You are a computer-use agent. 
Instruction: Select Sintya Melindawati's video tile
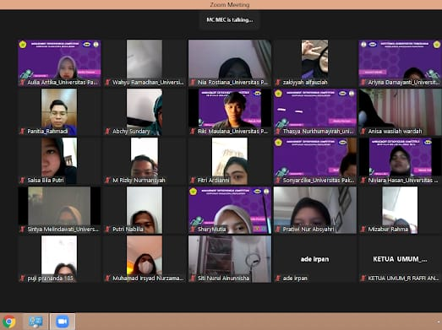pyautogui.click(x=59, y=210)
